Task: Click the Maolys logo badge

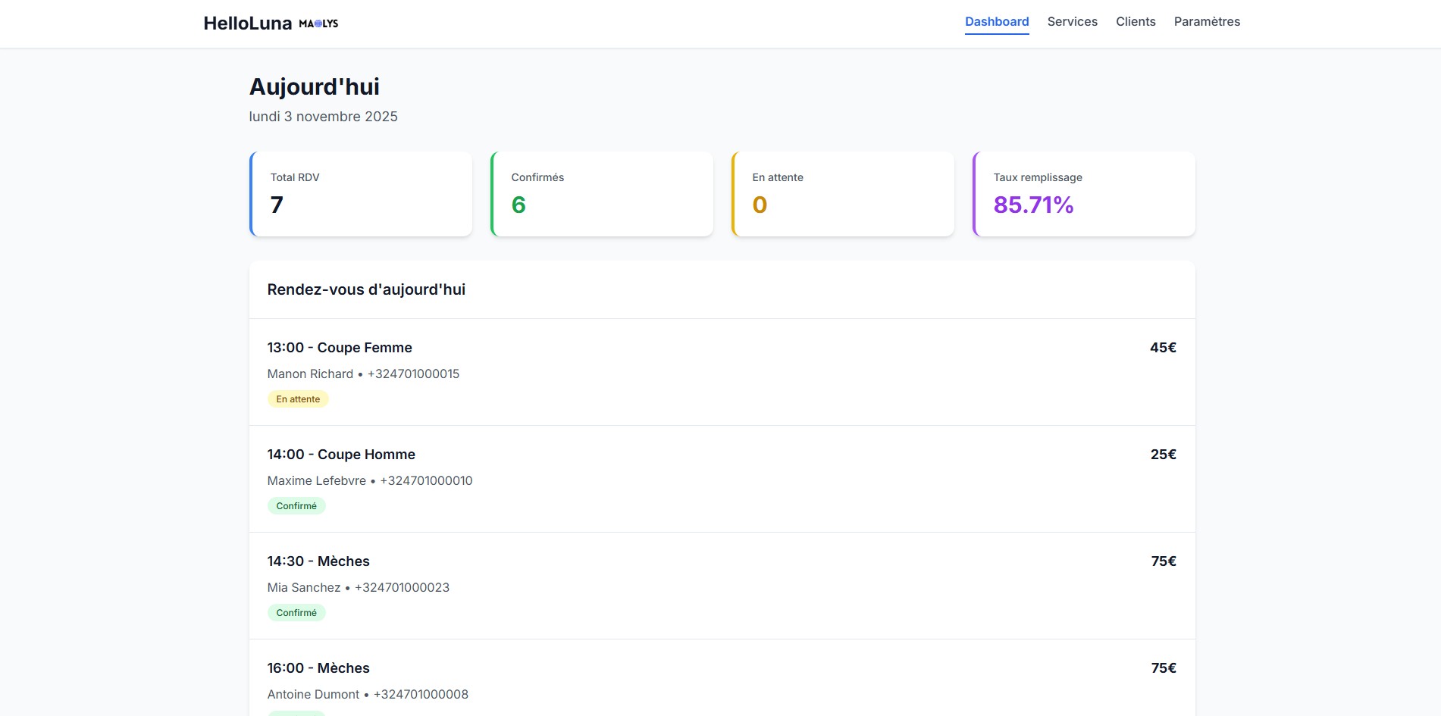Action: click(x=318, y=23)
